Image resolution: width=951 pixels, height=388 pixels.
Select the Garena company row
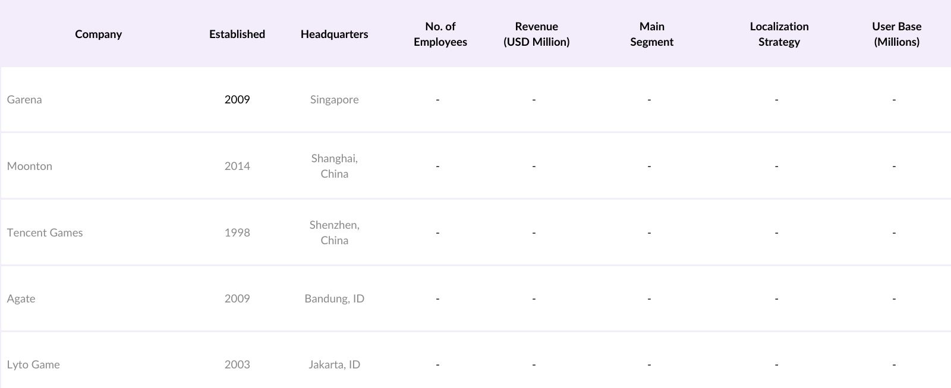click(x=24, y=100)
